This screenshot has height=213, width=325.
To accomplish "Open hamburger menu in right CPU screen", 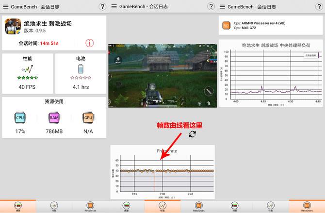I will (x=222, y=7).
